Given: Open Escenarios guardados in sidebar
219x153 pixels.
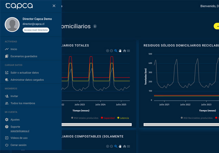Looking at the screenshot, I should 24,56.
